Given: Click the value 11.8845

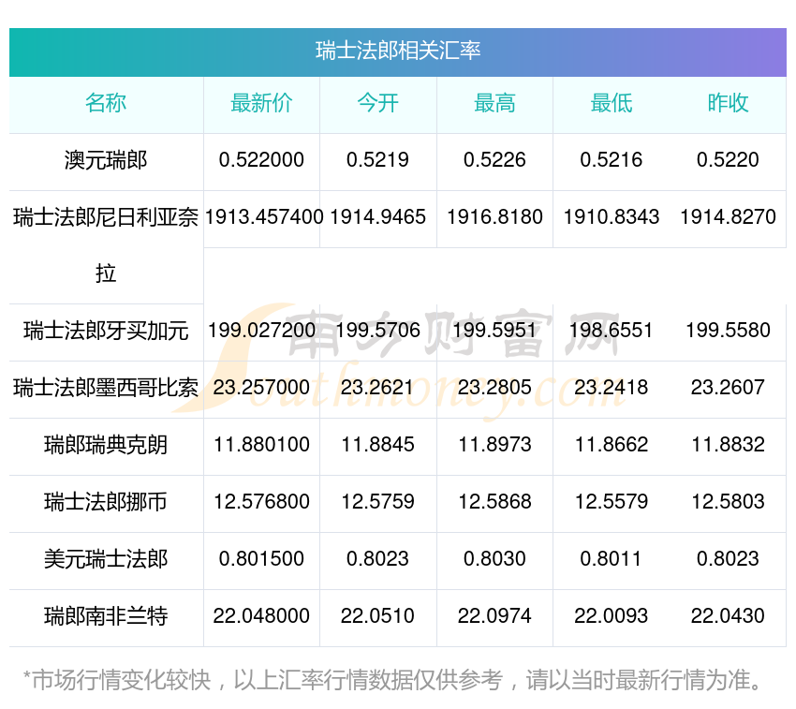Looking at the screenshot, I should pyautogui.click(x=377, y=445).
